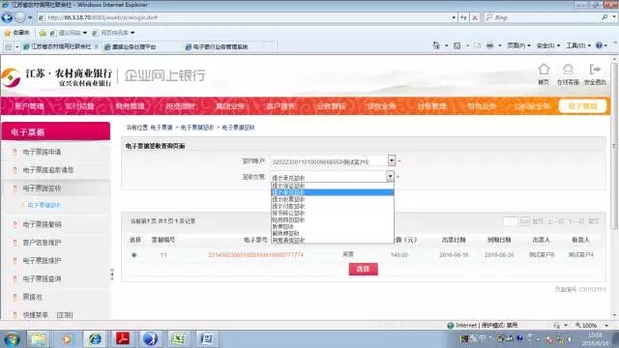Toggle the 签收交易 type dropdown arrow

(x=390, y=176)
